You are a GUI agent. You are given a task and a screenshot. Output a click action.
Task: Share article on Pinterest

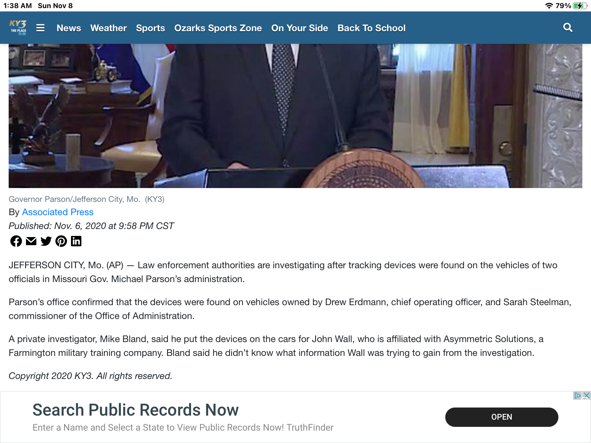pos(61,241)
